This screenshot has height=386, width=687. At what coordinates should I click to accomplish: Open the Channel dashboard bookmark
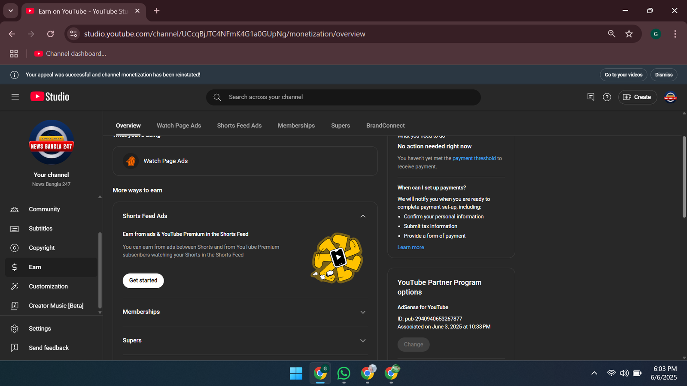(70, 54)
